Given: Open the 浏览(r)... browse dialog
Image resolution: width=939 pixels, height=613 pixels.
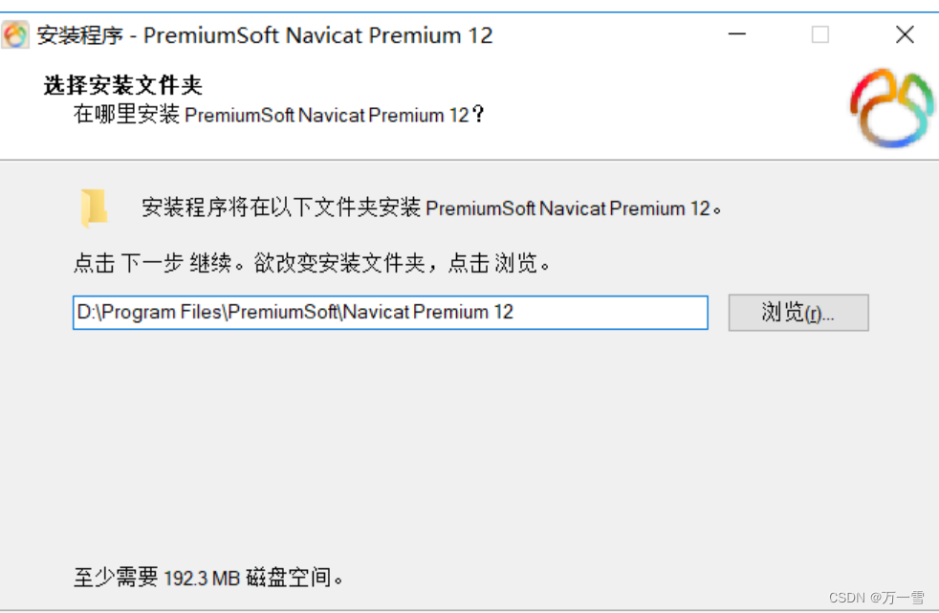Looking at the screenshot, I should (798, 313).
